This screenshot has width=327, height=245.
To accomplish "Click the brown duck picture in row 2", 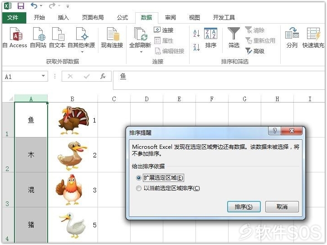I will (72, 156).
